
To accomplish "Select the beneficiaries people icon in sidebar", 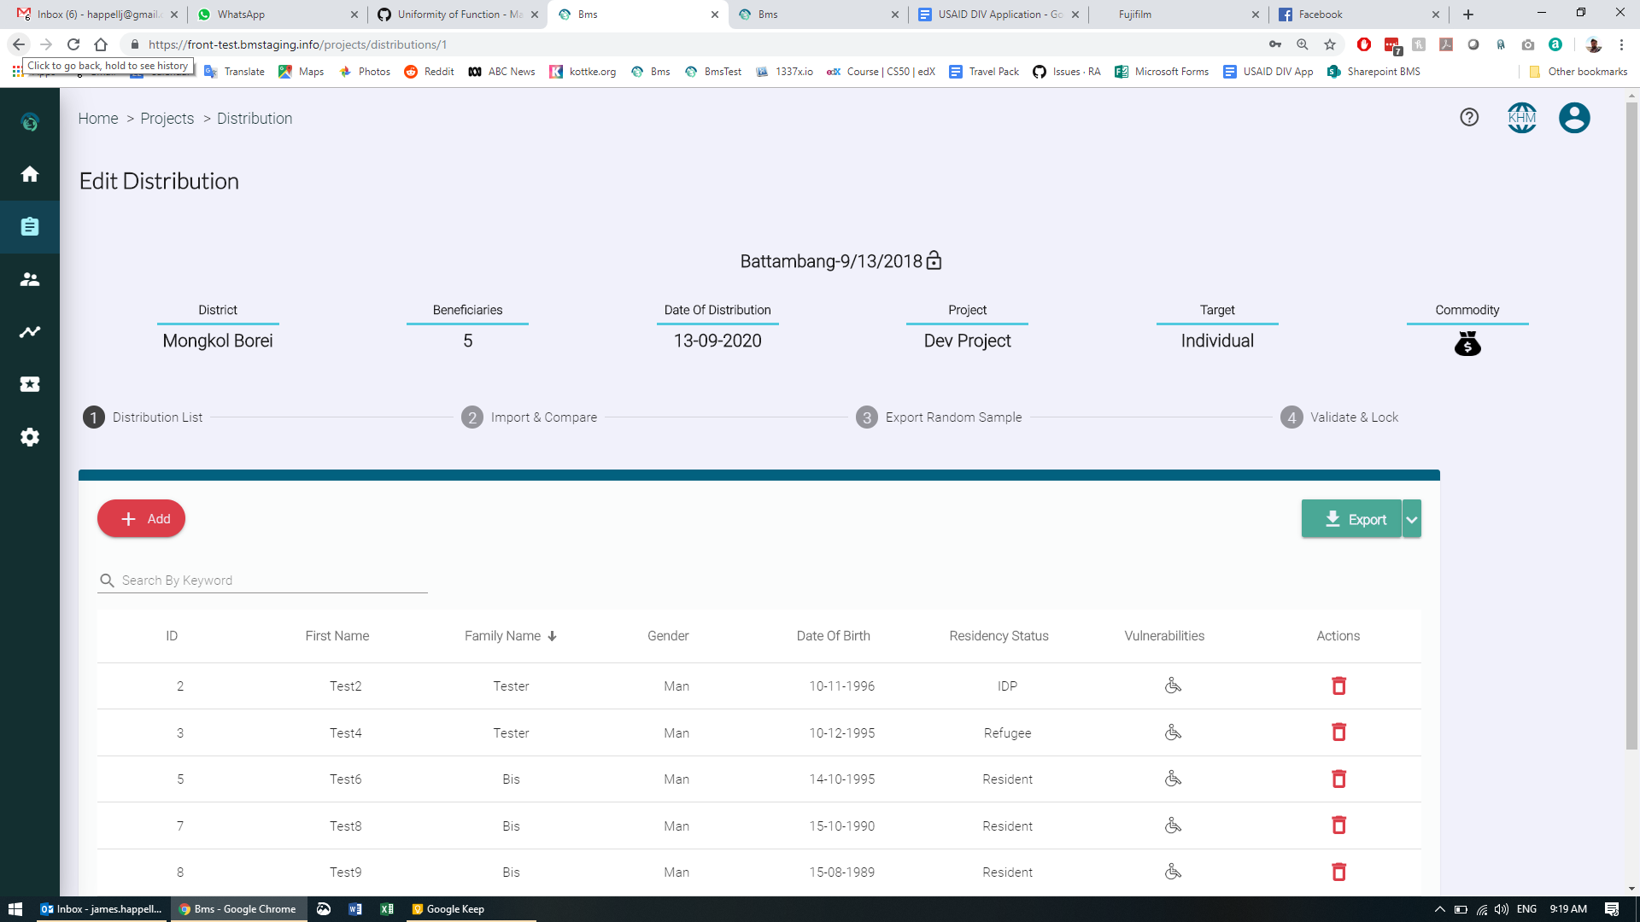I will [x=30, y=279].
